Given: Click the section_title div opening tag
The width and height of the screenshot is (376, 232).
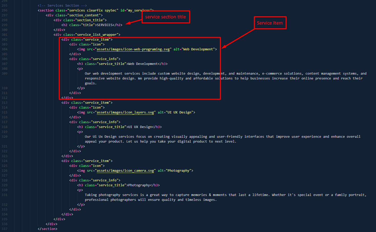Looking at the screenshot, I should [x=80, y=20].
